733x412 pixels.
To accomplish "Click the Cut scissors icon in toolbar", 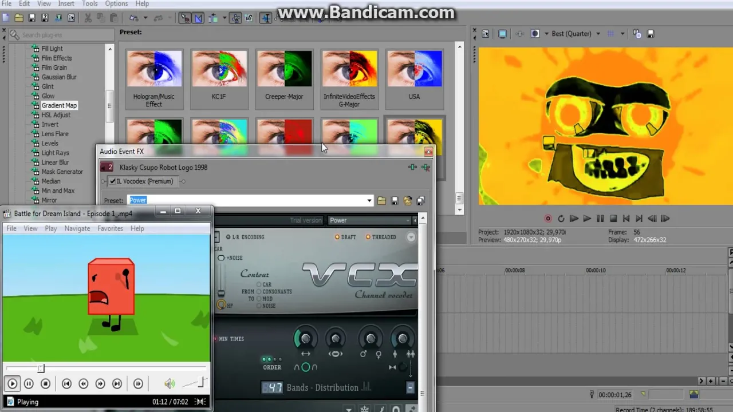I will [88, 18].
